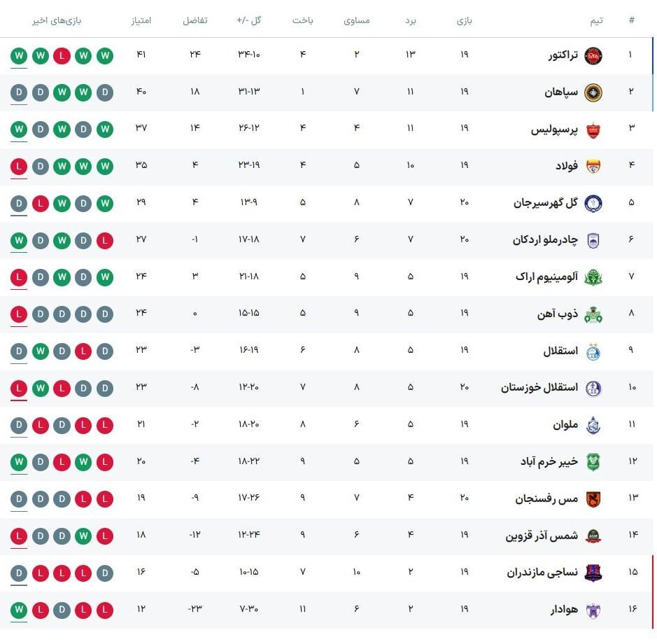Sort by the امتیاز (points) column header
Image resolution: width=657 pixels, height=642 pixels.
[141, 20]
